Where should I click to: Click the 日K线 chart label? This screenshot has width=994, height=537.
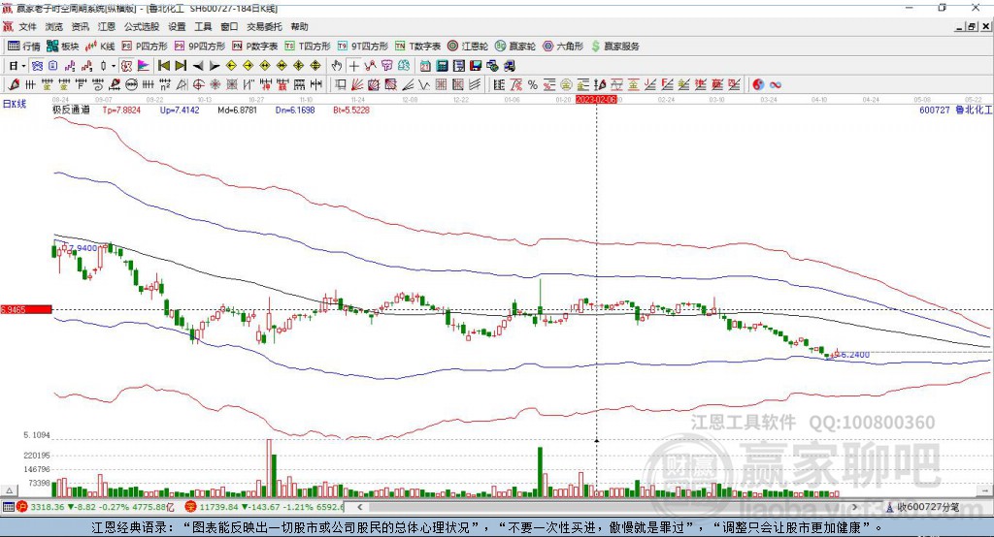[15, 104]
